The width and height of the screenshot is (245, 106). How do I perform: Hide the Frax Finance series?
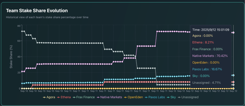84,97
